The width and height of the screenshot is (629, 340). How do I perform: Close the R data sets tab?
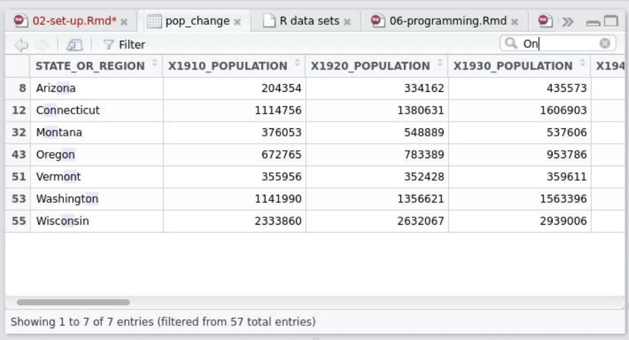click(347, 21)
